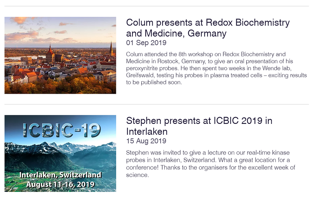Click the top divider line above first article

(157, 6)
